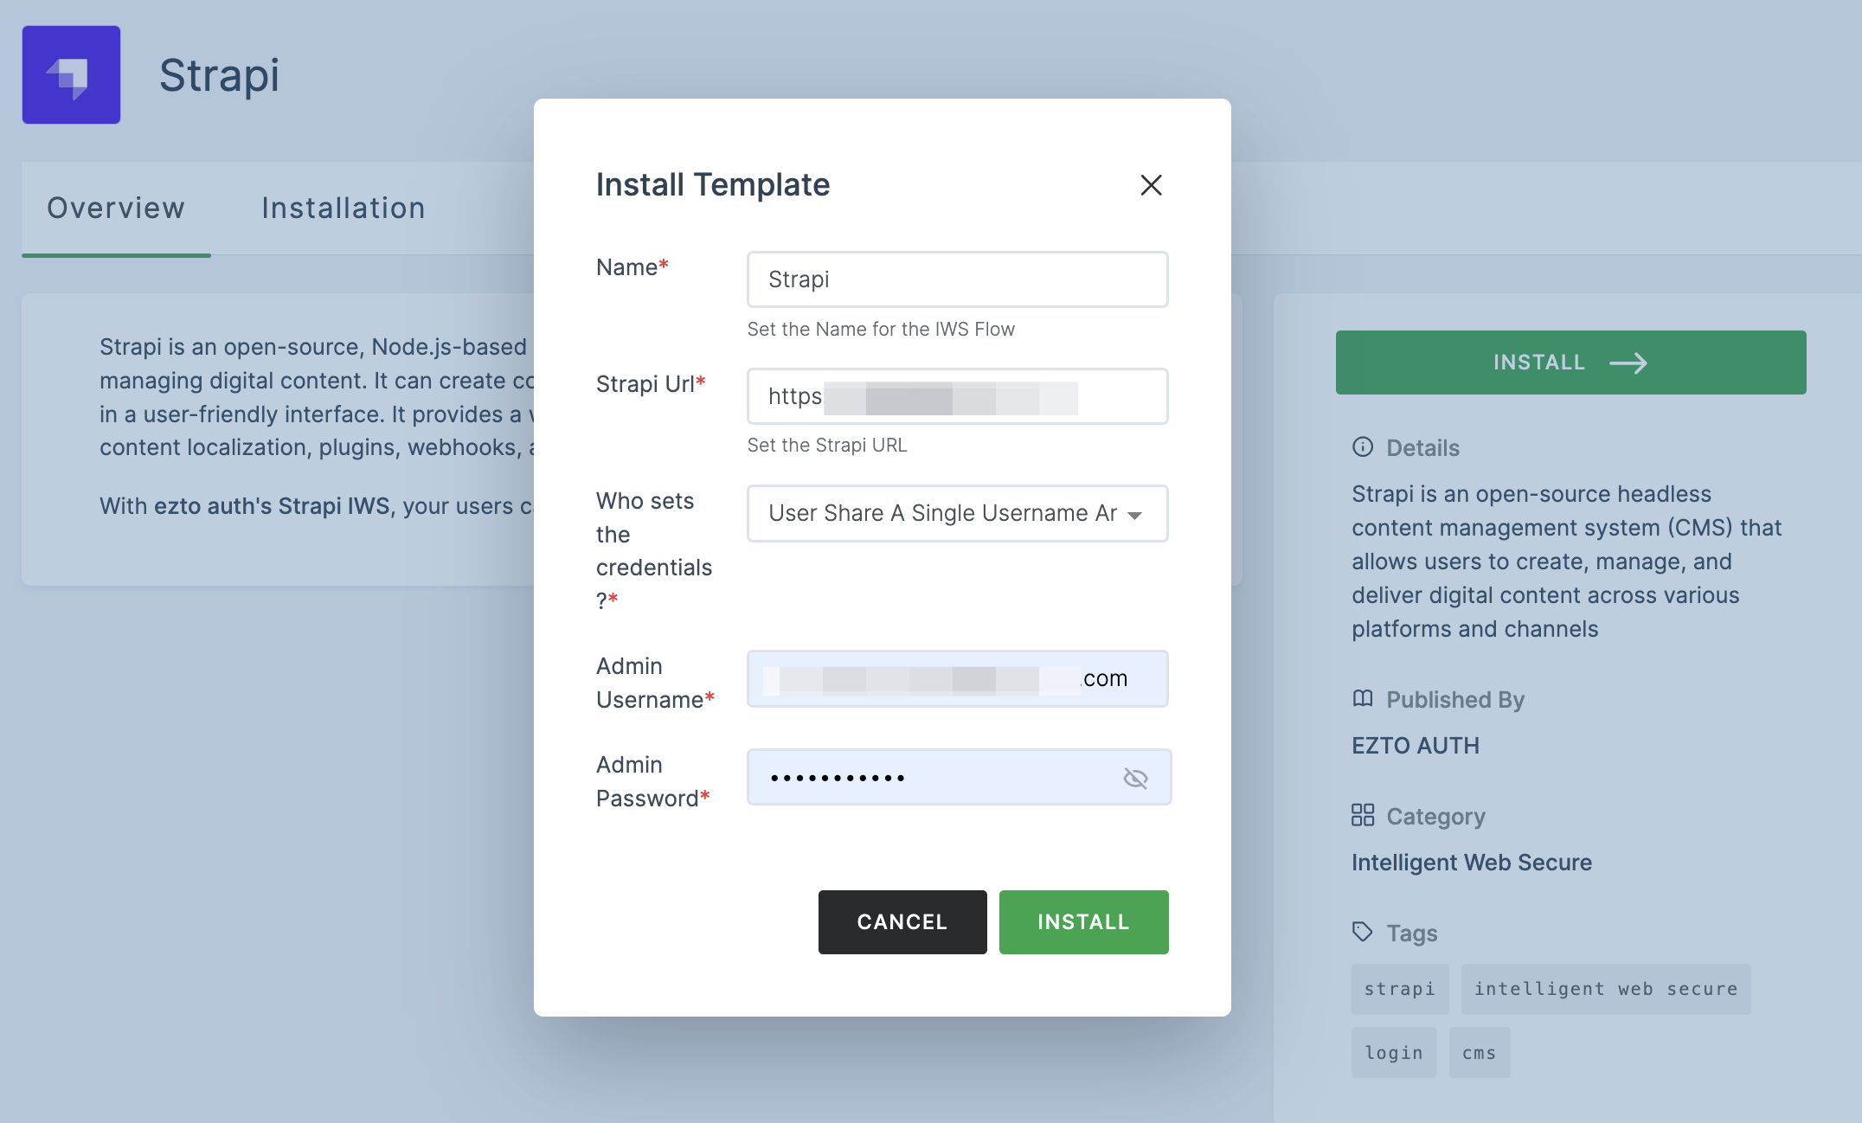This screenshot has height=1123, width=1862.
Task: Click the Name input field
Action: [x=958, y=278]
